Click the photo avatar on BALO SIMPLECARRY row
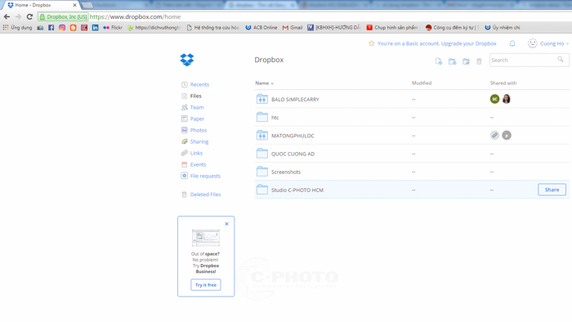The width and height of the screenshot is (572, 322). (x=507, y=99)
